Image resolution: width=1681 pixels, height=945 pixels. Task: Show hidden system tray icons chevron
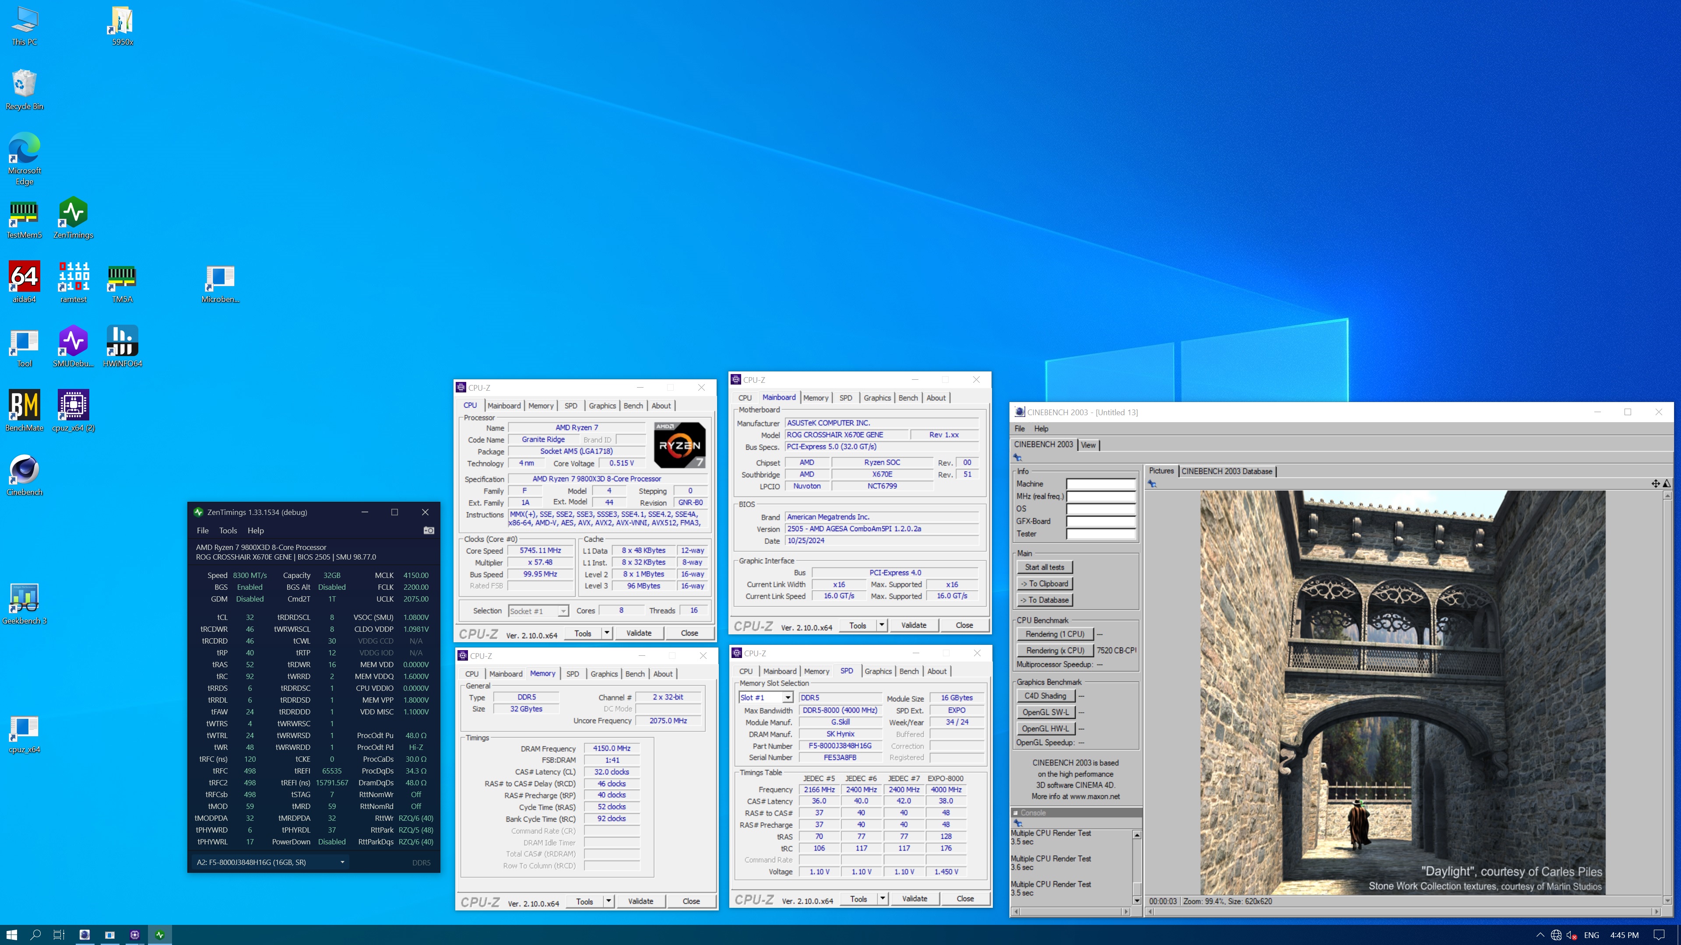pyautogui.click(x=1540, y=935)
